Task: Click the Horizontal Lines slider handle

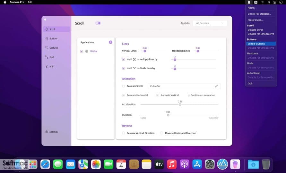Action: coord(198,51)
